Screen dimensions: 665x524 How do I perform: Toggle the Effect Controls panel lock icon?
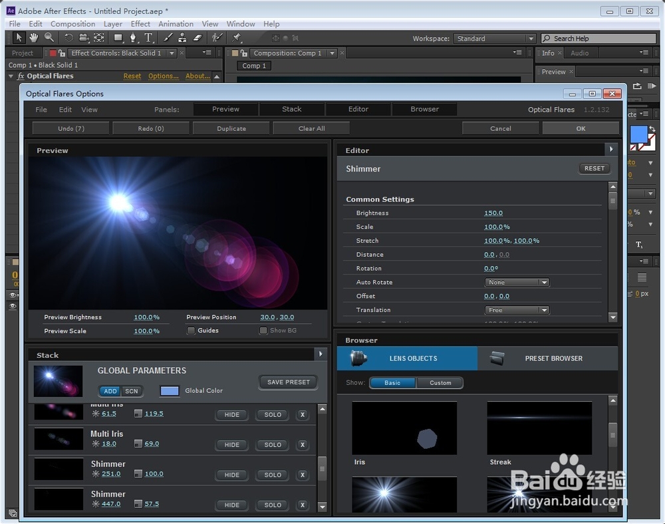[x=62, y=53]
